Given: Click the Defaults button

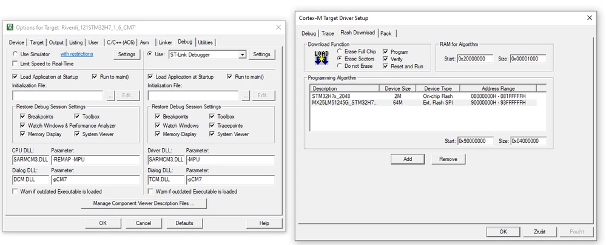Looking at the screenshot, I should click(x=184, y=223).
